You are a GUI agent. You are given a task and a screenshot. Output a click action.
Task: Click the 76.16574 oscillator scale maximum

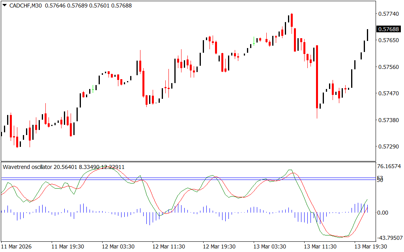(x=389, y=167)
